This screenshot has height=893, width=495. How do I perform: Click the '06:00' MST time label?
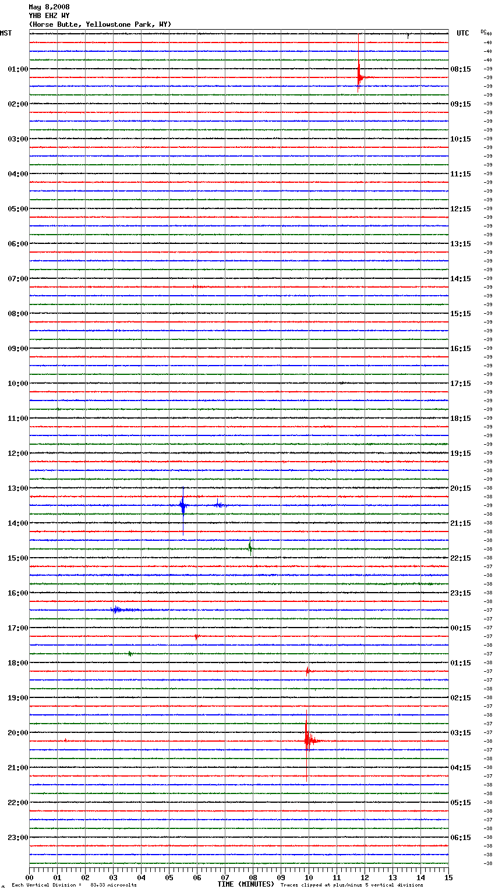pyautogui.click(x=18, y=243)
